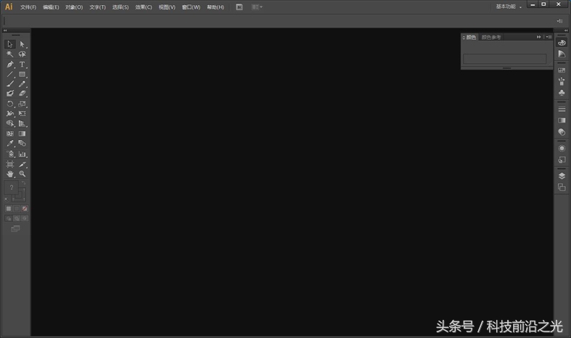Select the Symbol Sprayer tool
The image size is (571, 338).
[x=10, y=154]
